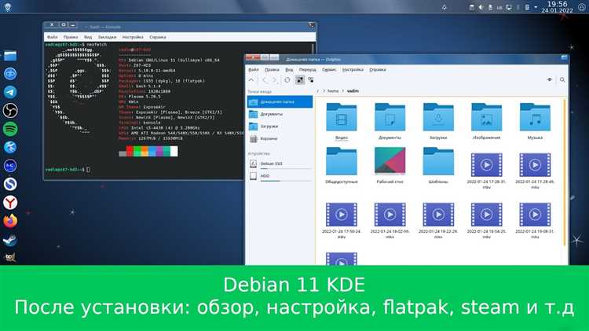
Task: Open Файл menu in Konsole window
Action: coord(52,37)
